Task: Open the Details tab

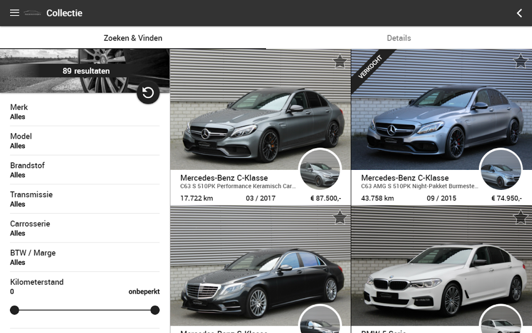Action: [399, 38]
